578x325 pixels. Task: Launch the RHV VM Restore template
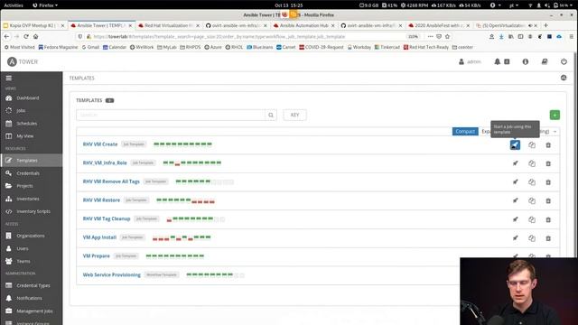516,200
